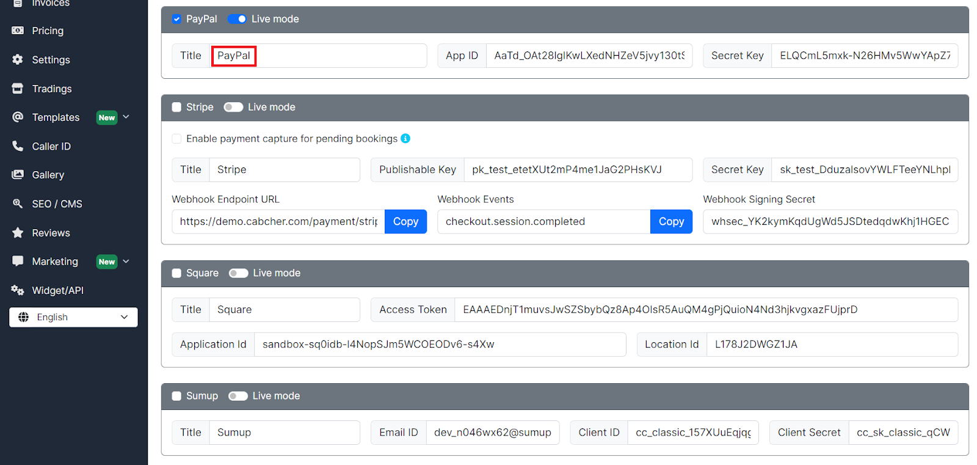
Task: Toggle Square Live mode switch
Action: (238, 273)
